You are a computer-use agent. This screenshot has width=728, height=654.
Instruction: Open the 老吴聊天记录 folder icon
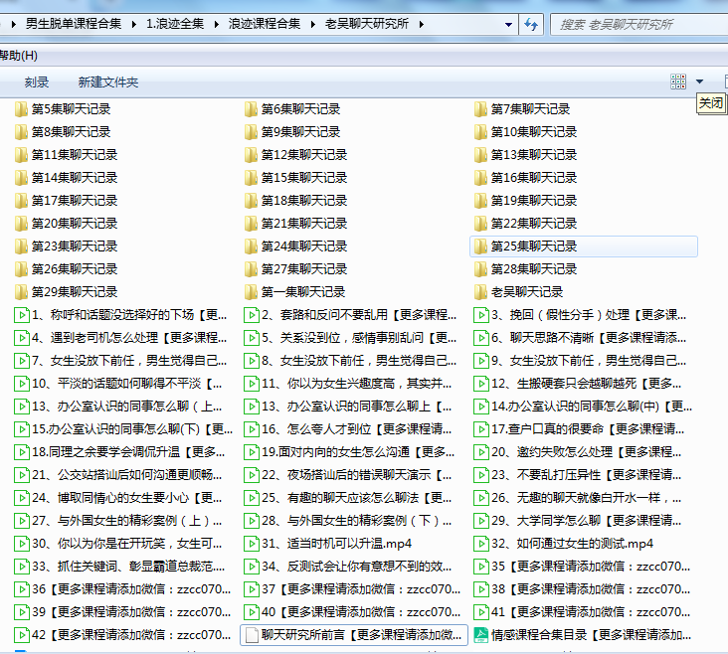tap(480, 292)
